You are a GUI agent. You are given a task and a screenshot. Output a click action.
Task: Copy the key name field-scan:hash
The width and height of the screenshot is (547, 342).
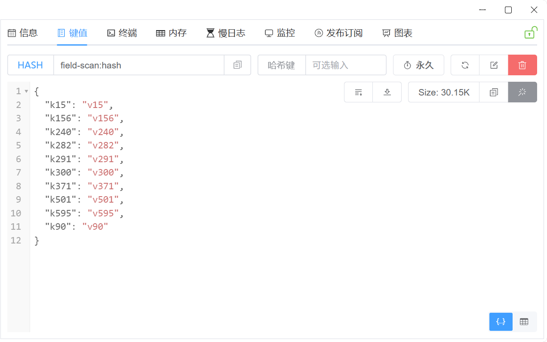237,65
